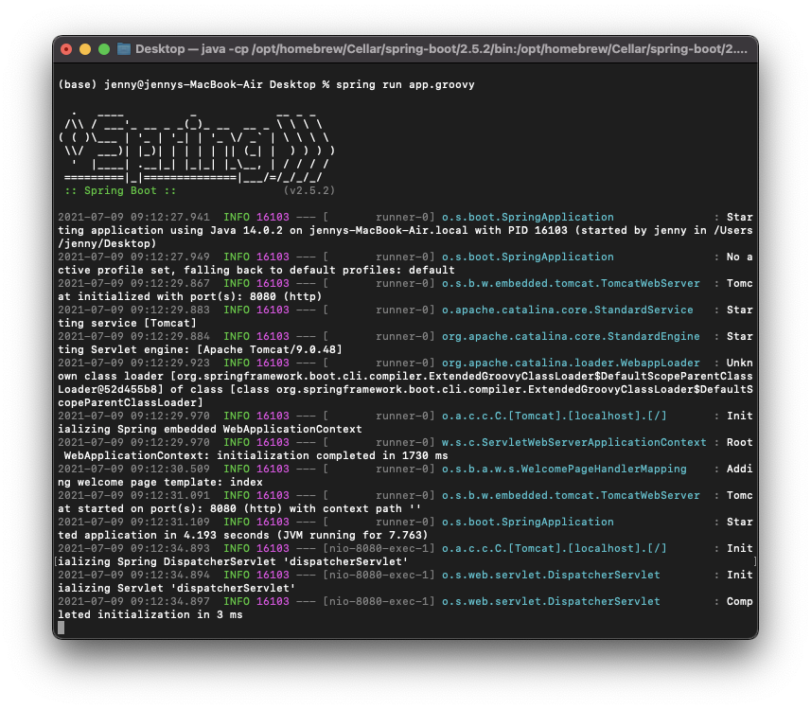Viewport: 811px width, 709px height.
Task: Click '[nio-8080-exec-1]' on the 09:12:34.894 line
Action: tap(379, 575)
